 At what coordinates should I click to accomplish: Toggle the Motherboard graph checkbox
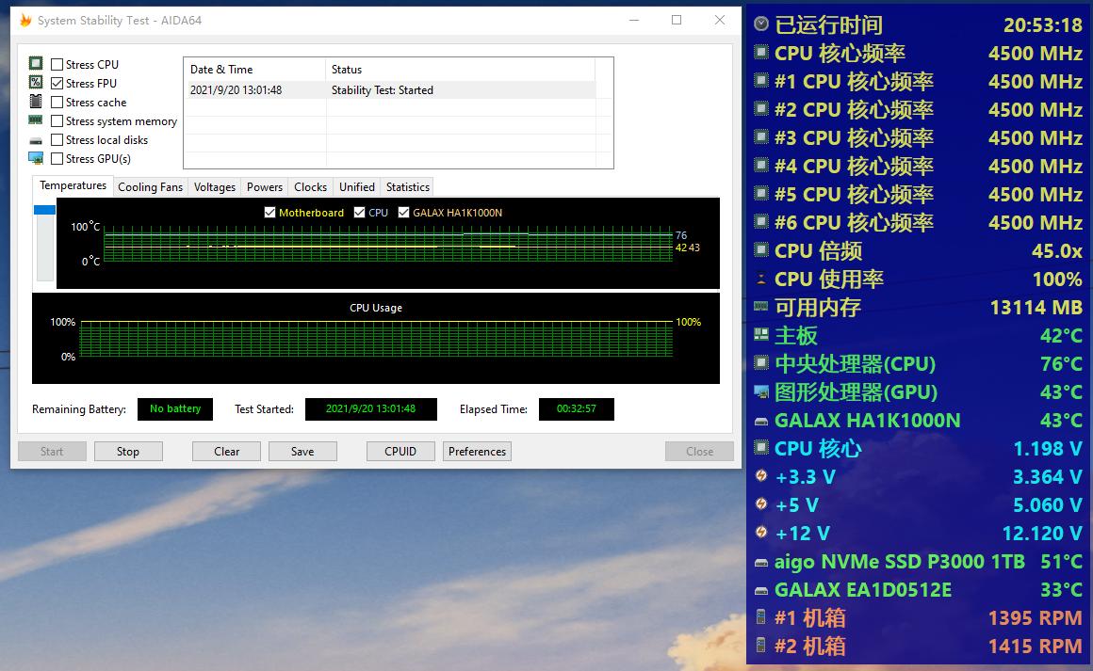click(270, 213)
